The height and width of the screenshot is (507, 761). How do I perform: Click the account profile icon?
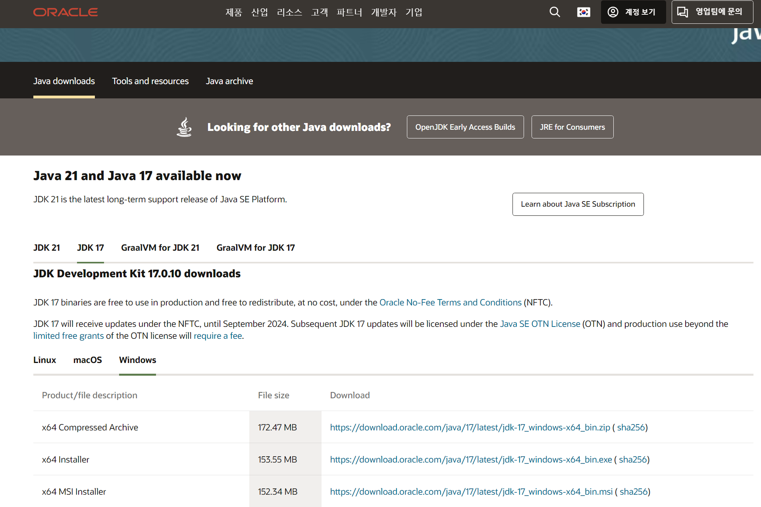point(613,12)
